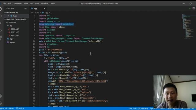Click the PYTHON breadcrumb segment

(35, 13)
